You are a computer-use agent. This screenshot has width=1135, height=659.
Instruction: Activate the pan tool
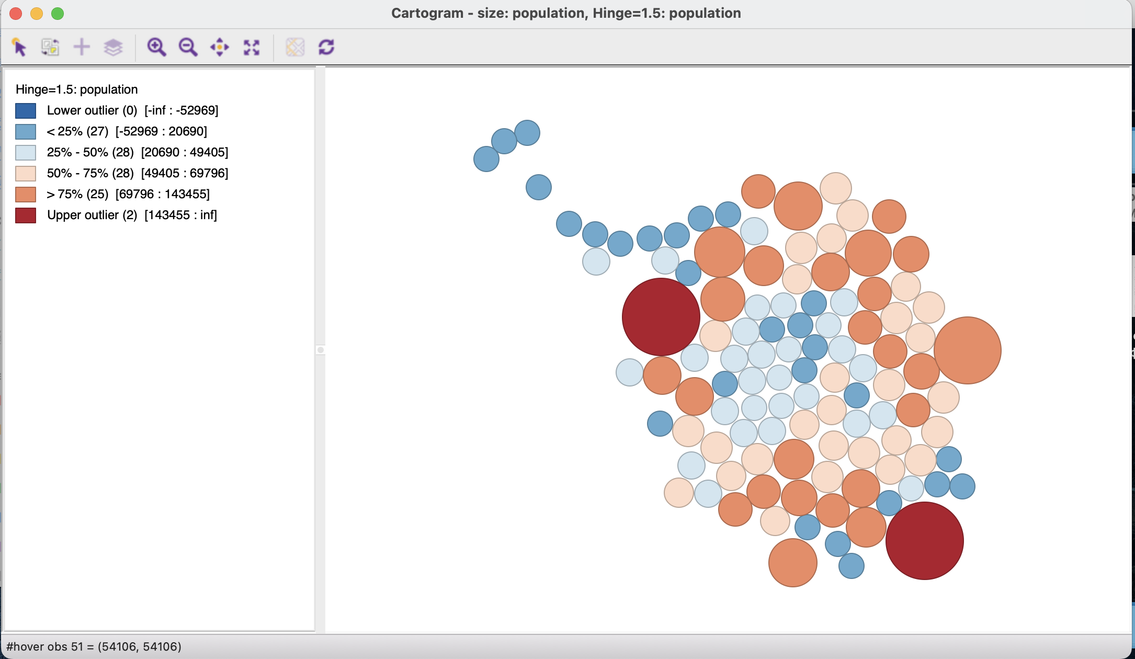pos(220,47)
